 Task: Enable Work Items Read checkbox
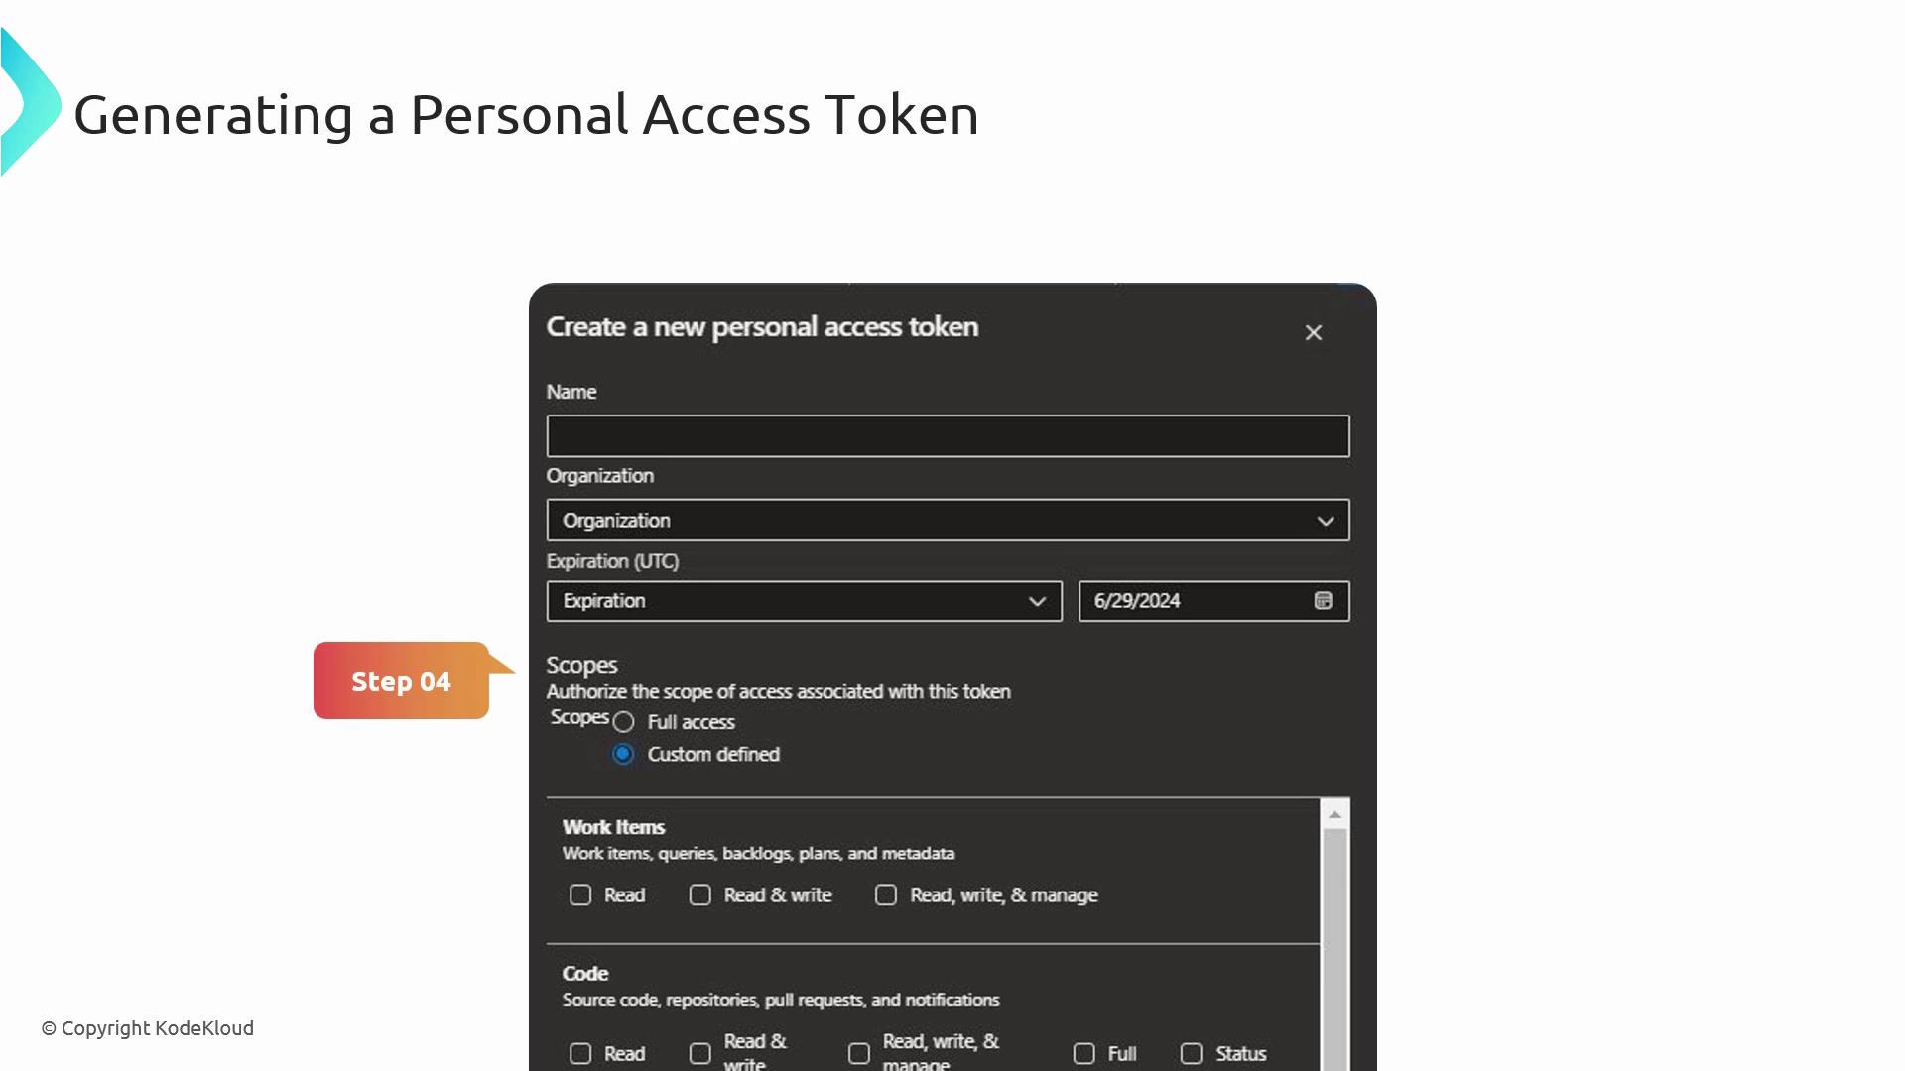click(580, 895)
